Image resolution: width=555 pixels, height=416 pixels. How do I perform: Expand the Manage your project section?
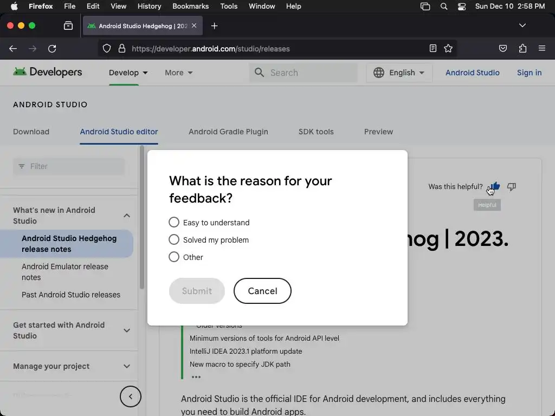pos(127,366)
